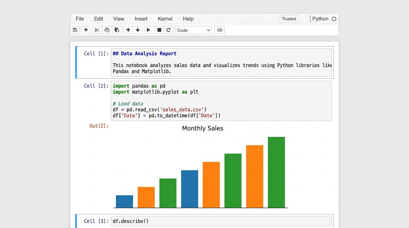This screenshot has width=409, height=228.
Task: Add a new cell with the plus icon
Action: pos(86,30)
